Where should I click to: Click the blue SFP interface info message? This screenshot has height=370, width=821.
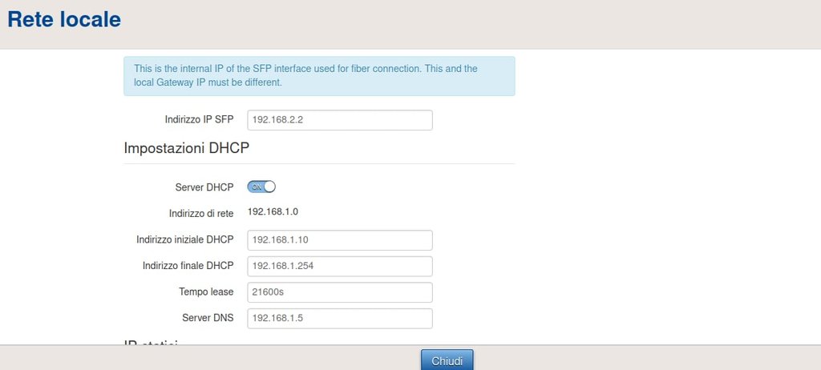point(319,75)
